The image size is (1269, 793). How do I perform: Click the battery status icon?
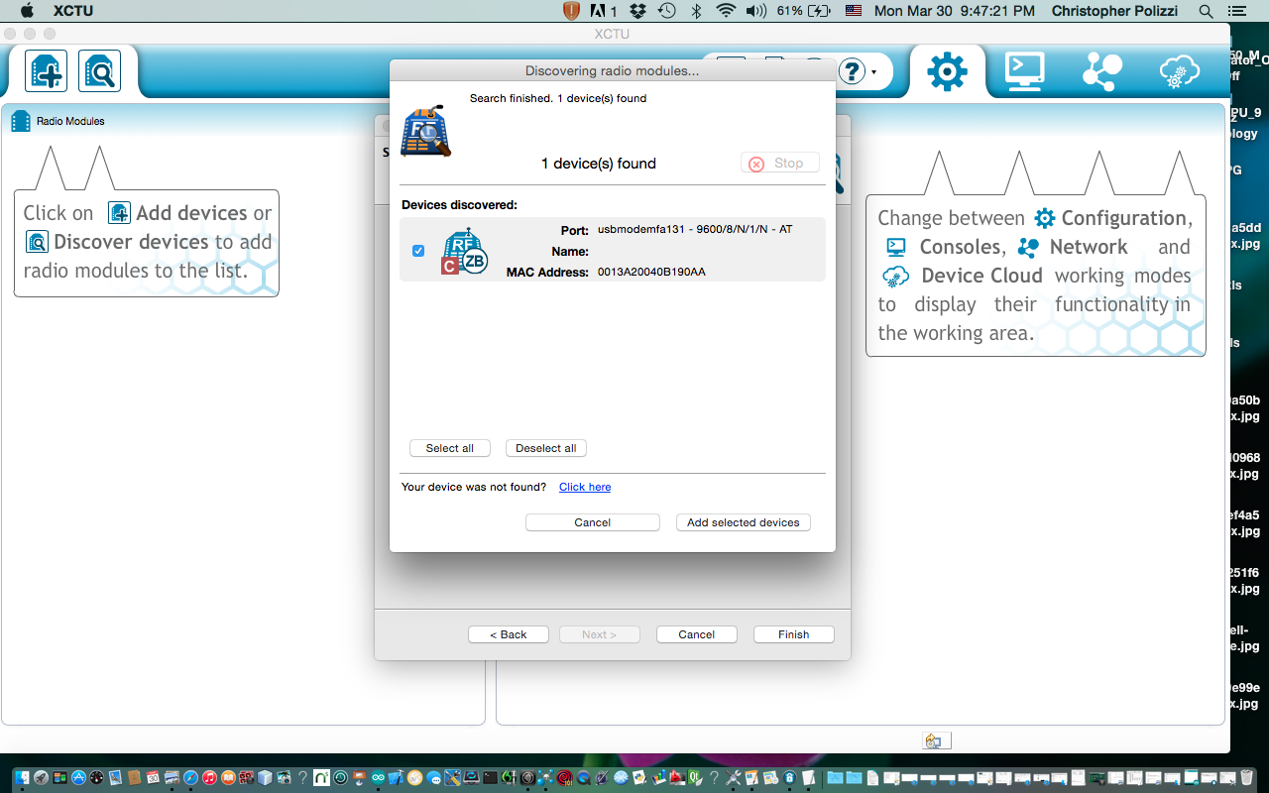coord(819,11)
